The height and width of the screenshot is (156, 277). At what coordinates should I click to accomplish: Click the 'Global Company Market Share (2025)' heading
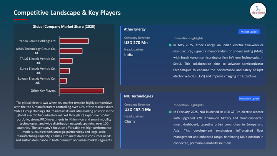coord(64,27)
